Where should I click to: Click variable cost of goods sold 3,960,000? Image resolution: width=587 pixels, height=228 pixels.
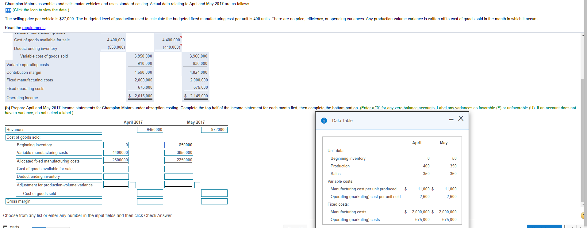(x=198, y=56)
